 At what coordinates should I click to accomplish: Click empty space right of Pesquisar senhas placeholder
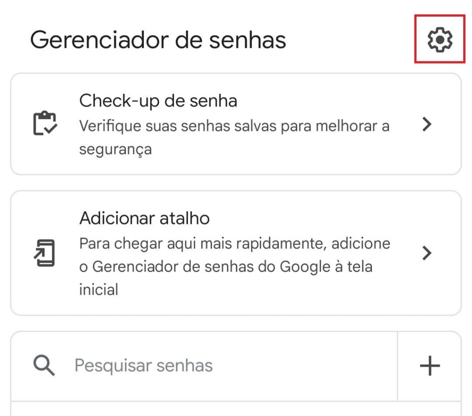pyautogui.click(x=304, y=366)
